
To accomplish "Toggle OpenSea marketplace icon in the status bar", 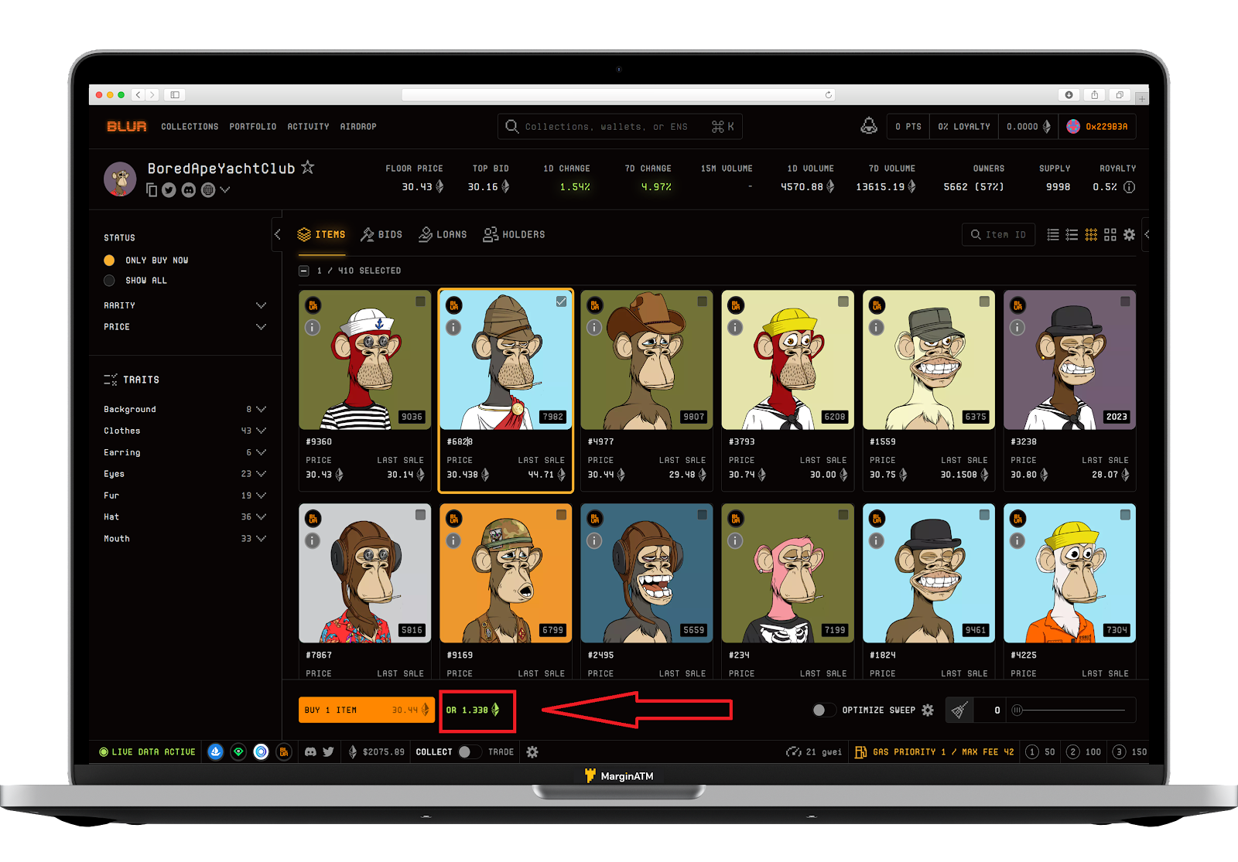I will point(216,751).
